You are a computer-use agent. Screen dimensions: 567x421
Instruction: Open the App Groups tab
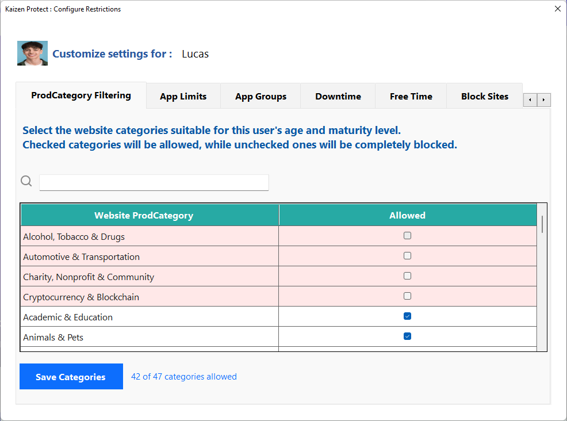pyautogui.click(x=260, y=96)
